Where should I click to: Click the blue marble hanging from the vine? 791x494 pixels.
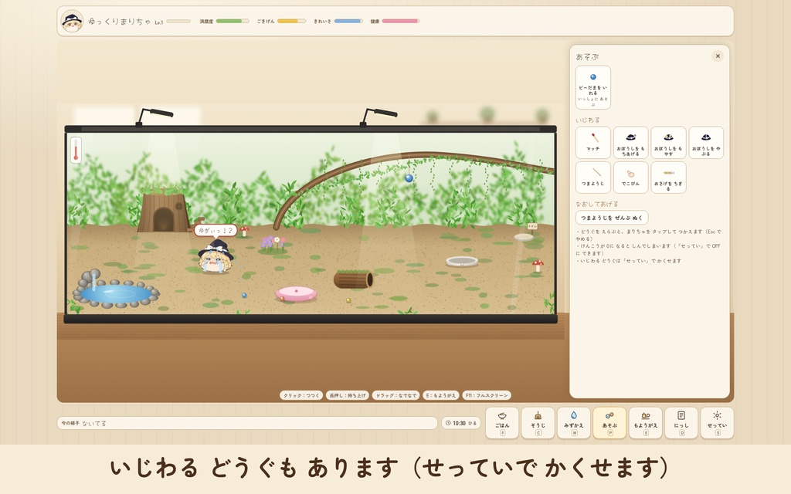click(x=409, y=178)
